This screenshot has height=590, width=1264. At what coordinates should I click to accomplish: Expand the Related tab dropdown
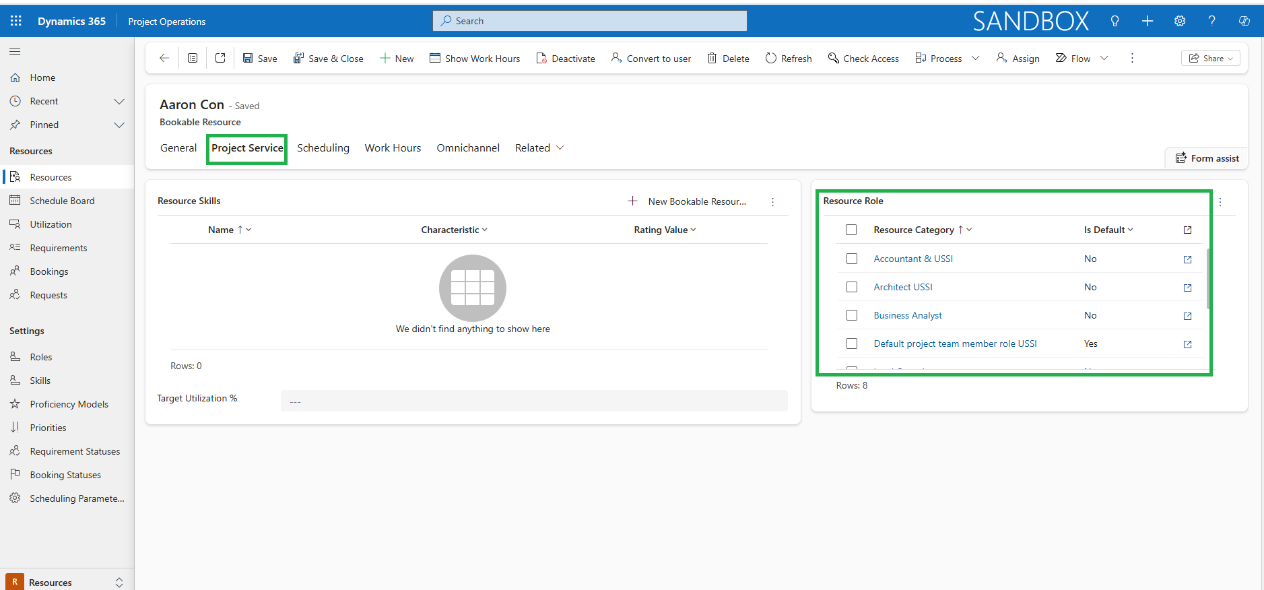click(x=539, y=148)
